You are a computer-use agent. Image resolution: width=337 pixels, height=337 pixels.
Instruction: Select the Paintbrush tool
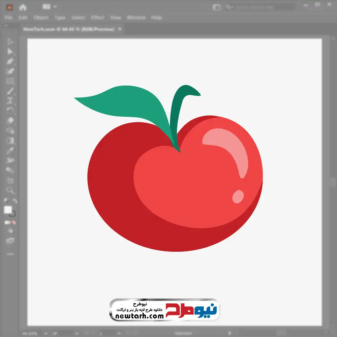pos(10,91)
